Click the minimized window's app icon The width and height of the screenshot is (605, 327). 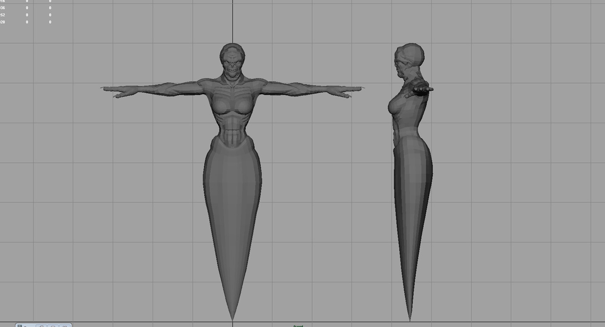[x=20, y=326]
